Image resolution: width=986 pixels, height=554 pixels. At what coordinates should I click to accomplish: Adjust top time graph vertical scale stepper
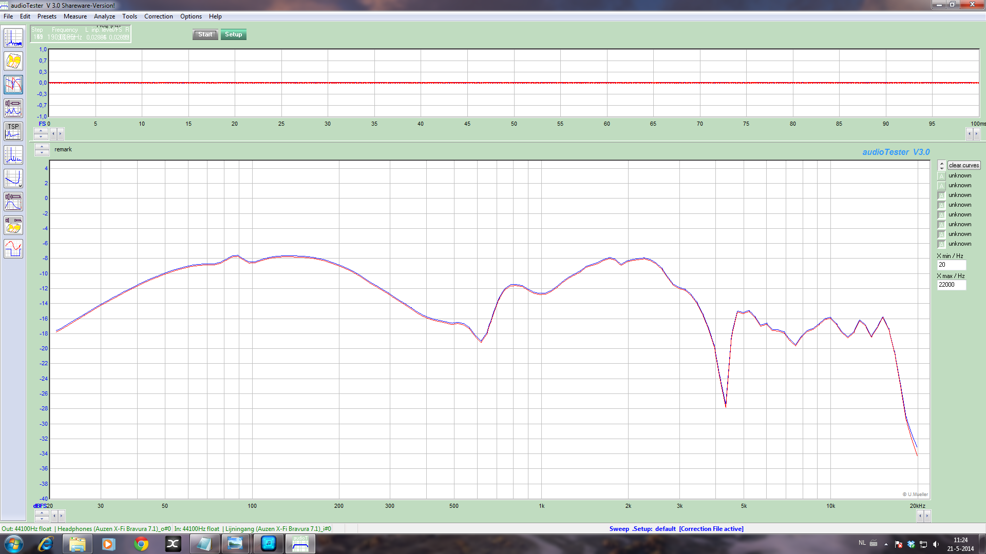[x=41, y=134]
